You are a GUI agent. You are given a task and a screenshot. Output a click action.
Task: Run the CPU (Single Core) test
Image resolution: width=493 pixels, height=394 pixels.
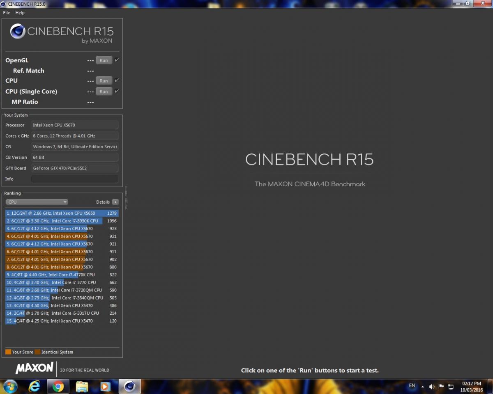coord(104,92)
